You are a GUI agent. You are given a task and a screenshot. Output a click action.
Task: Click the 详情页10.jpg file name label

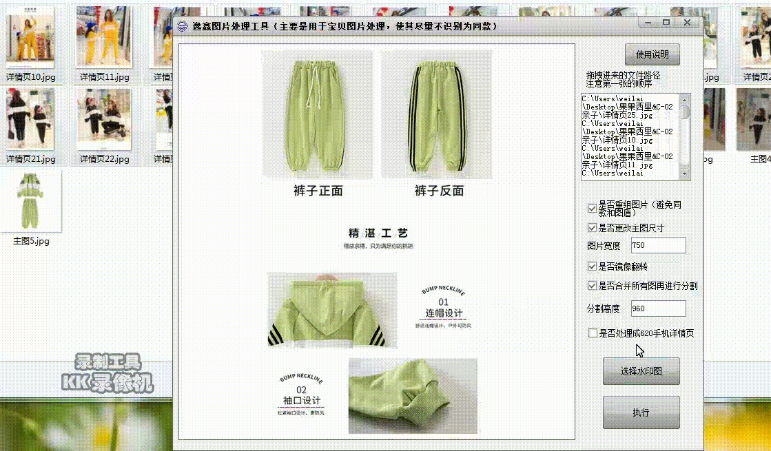pos(31,77)
